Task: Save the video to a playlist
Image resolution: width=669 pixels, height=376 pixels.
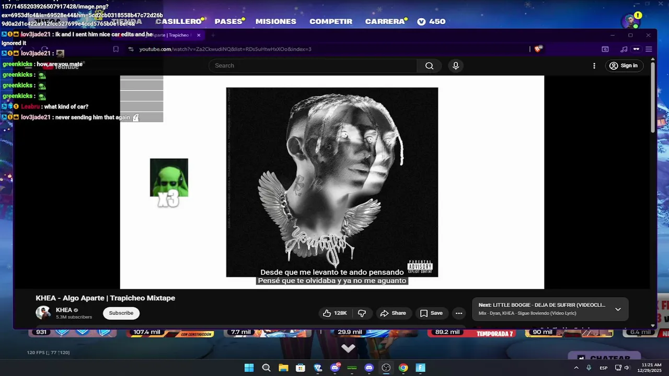Action: point(431,313)
